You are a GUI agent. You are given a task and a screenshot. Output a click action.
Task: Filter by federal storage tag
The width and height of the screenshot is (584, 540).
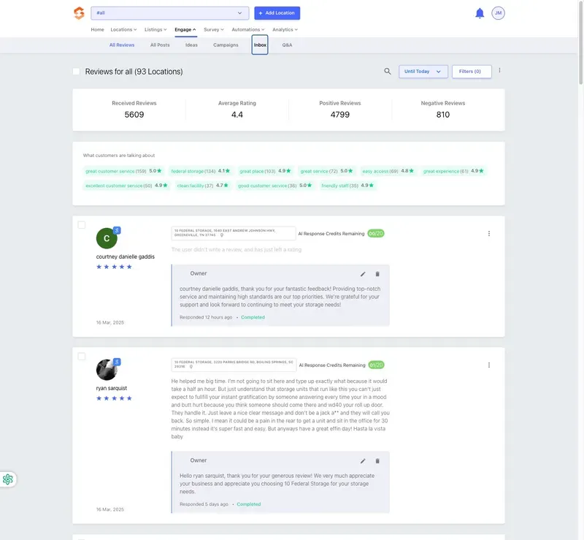click(x=201, y=171)
